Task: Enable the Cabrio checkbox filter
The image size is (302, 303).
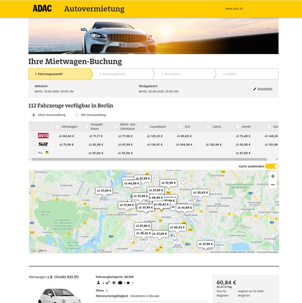Action: coord(208,127)
